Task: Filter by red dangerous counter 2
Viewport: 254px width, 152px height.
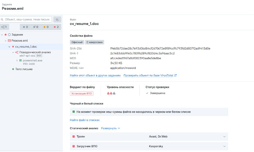Action: click(x=56, y=27)
